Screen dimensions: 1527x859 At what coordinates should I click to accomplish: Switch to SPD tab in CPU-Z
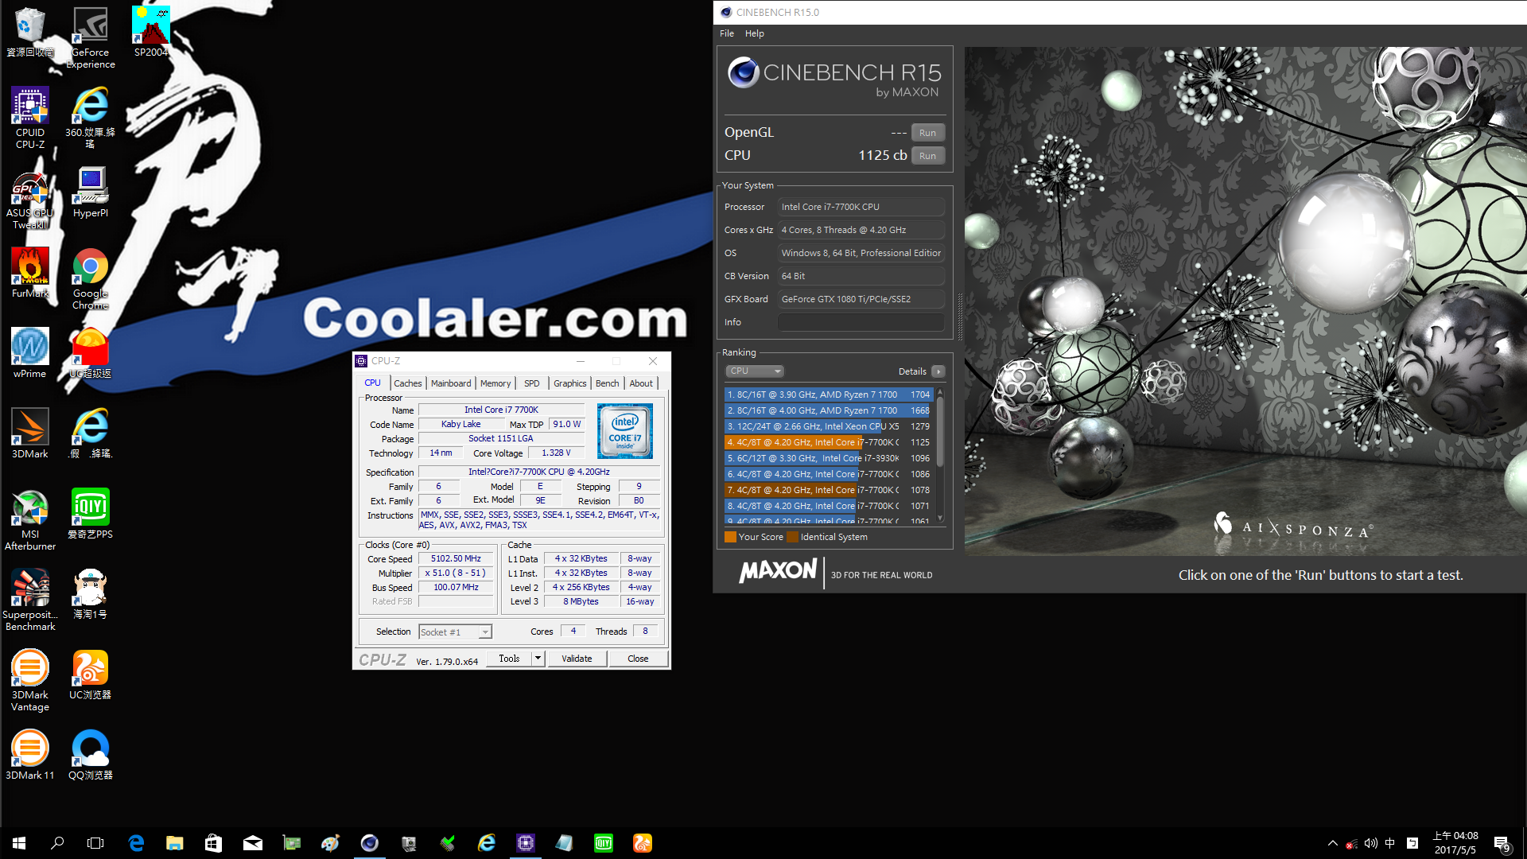pyautogui.click(x=531, y=383)
